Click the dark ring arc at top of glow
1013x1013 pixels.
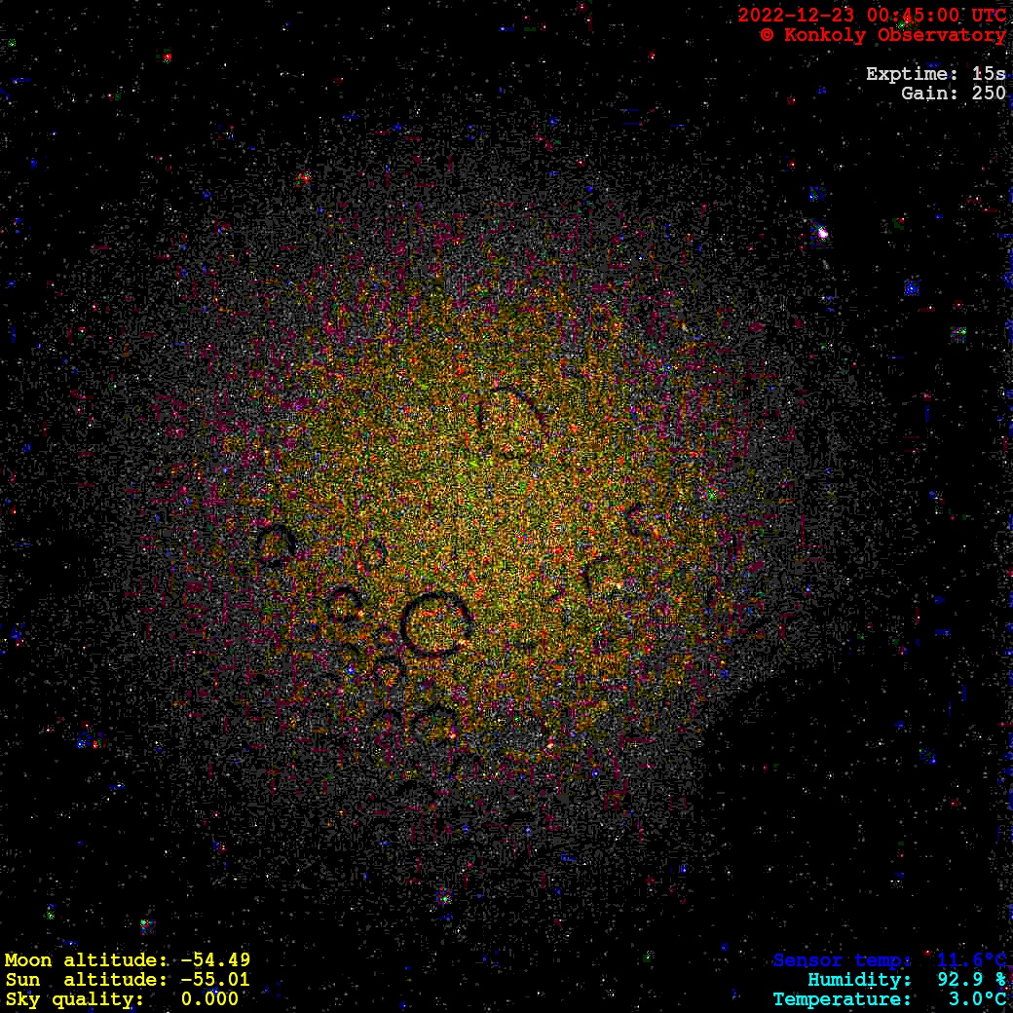511,421
